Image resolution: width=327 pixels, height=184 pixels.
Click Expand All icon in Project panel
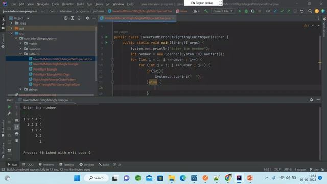click(x=73, y=18)
